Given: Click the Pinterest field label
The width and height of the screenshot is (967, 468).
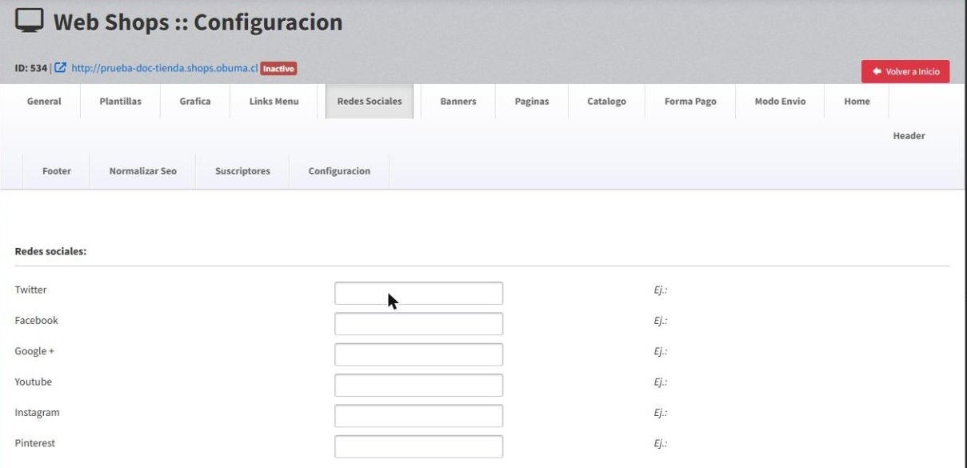Looking at the screenshot, I should click(34, 443).
